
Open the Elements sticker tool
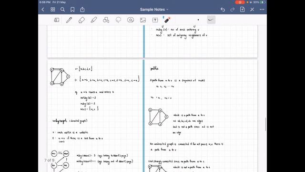click(131, 20)
